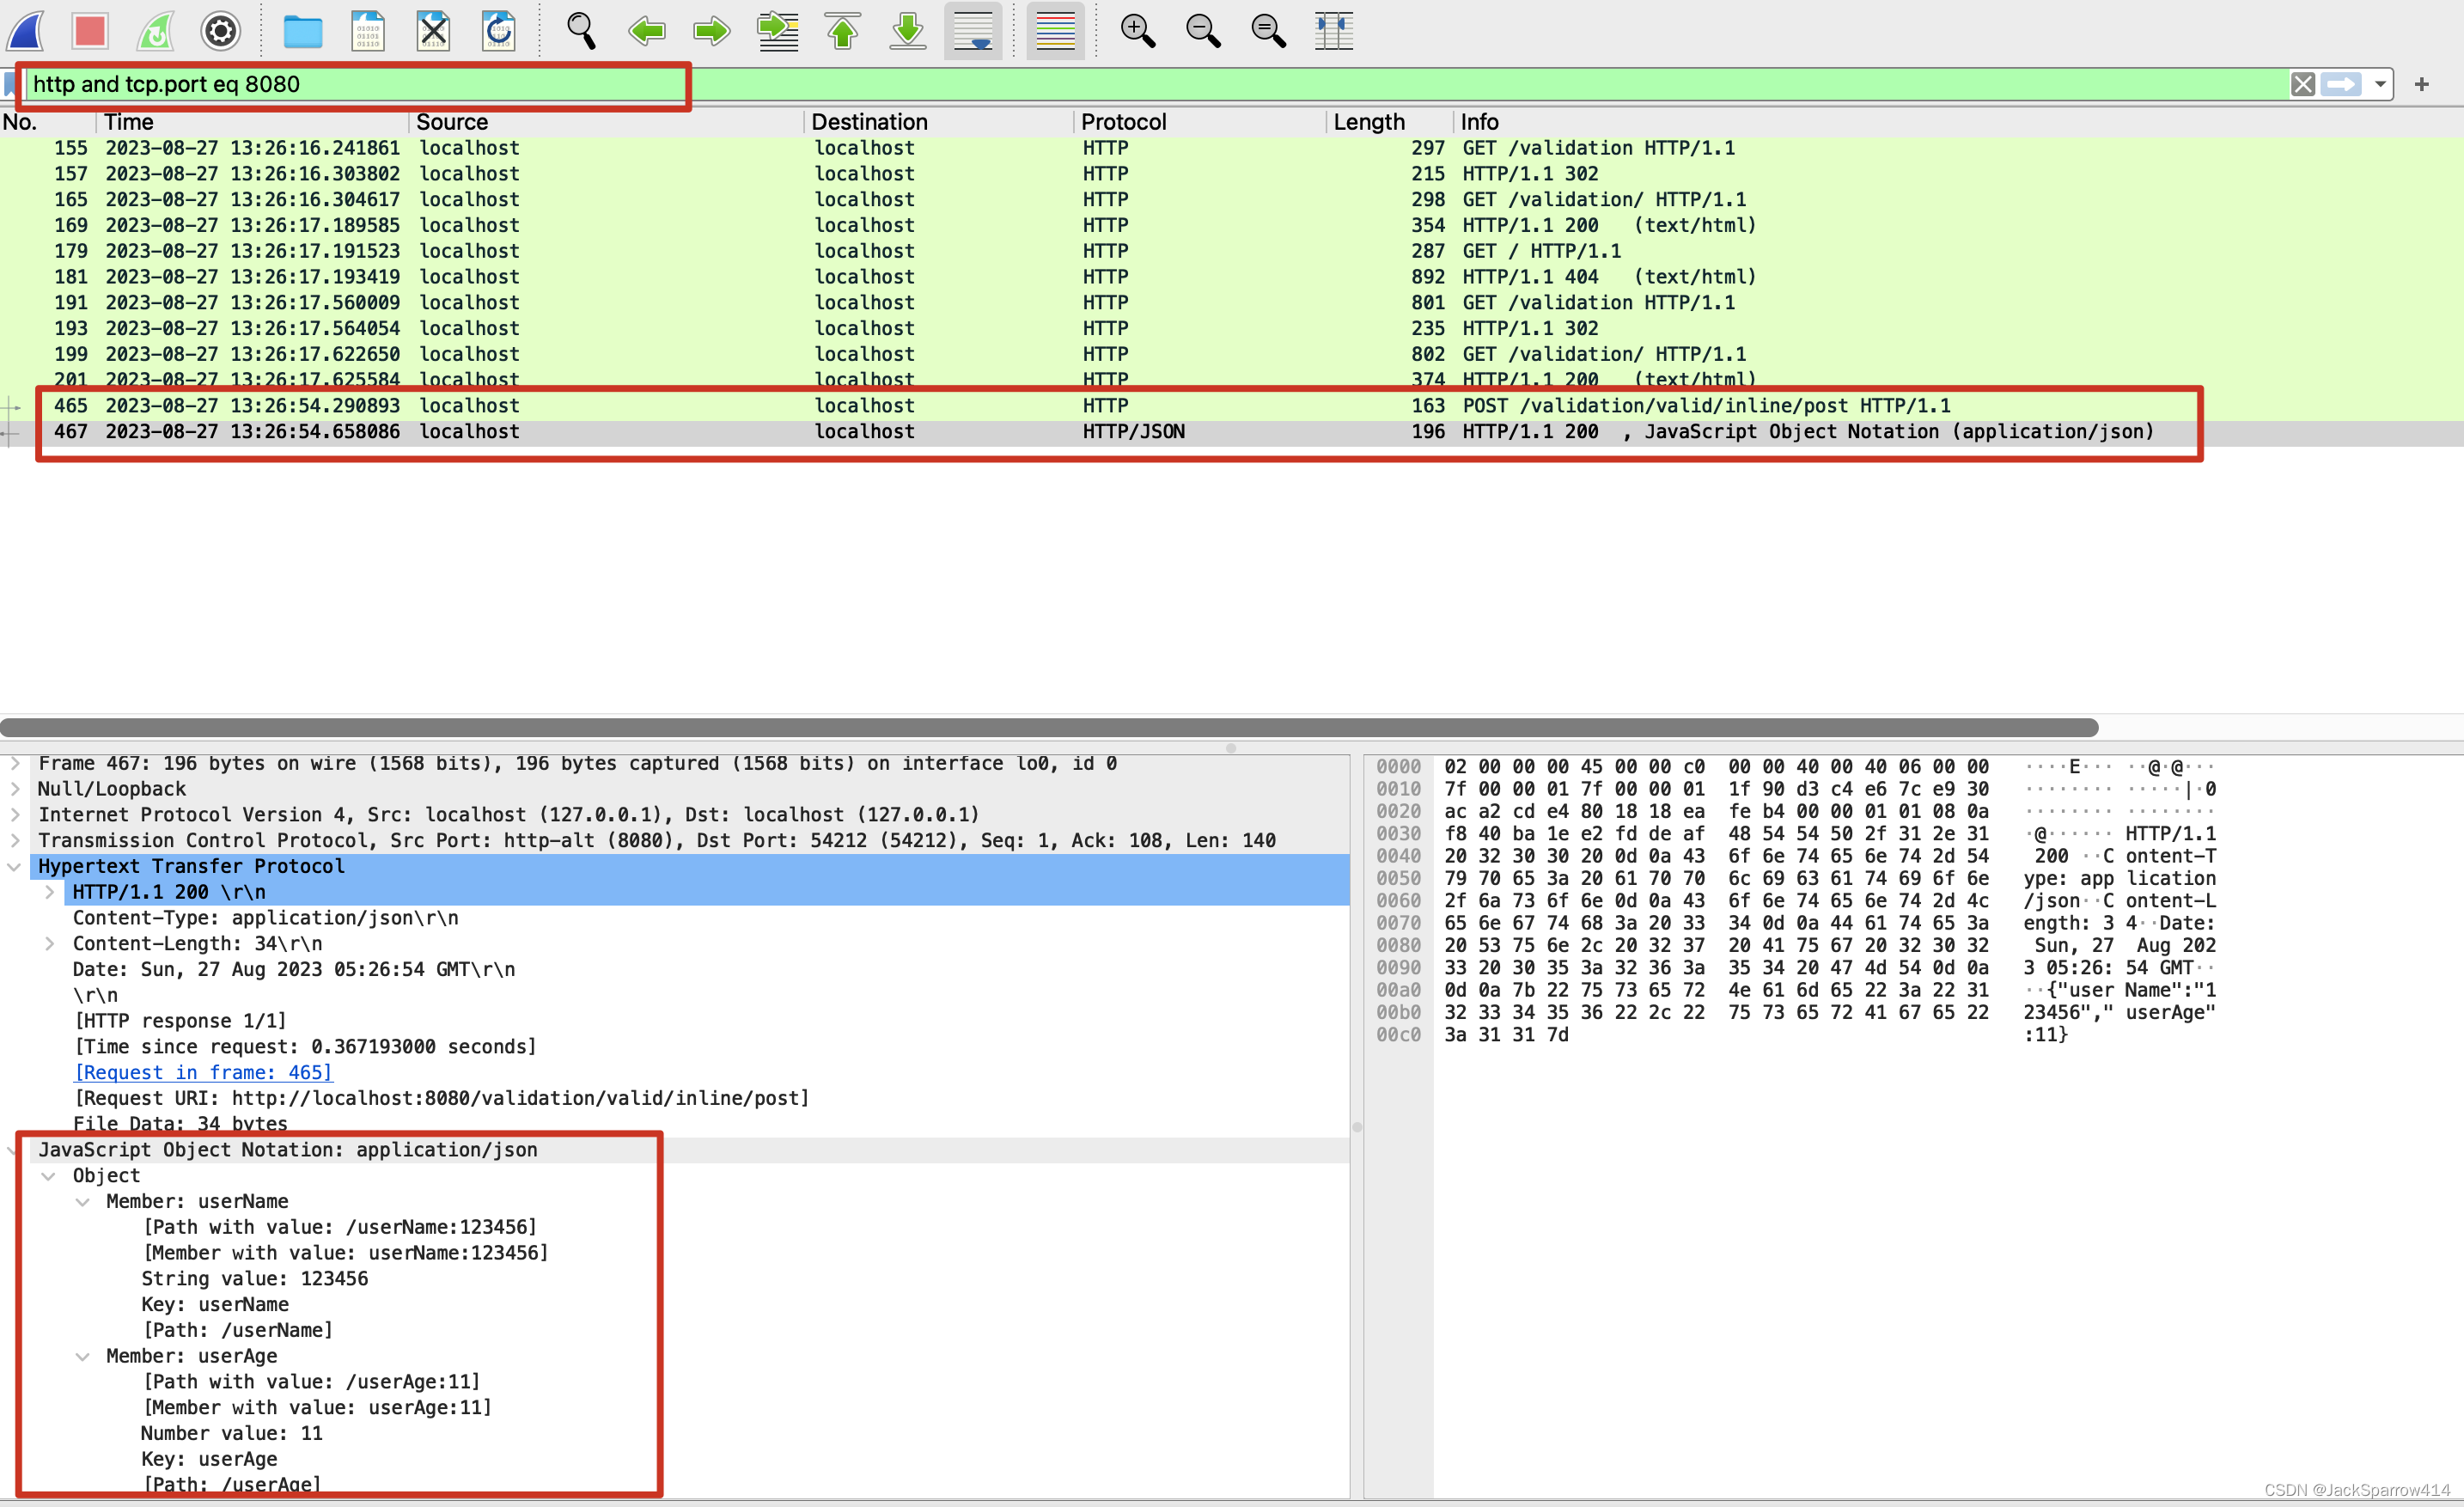This screenshot has height=1507, width=2464.
Task: Zoom in main window text
Action: tap(1137, 31)
